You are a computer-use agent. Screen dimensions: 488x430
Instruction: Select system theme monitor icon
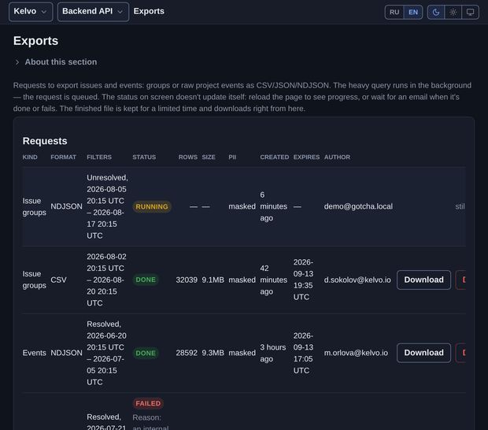pyautogui.click(x=470, y=12)
